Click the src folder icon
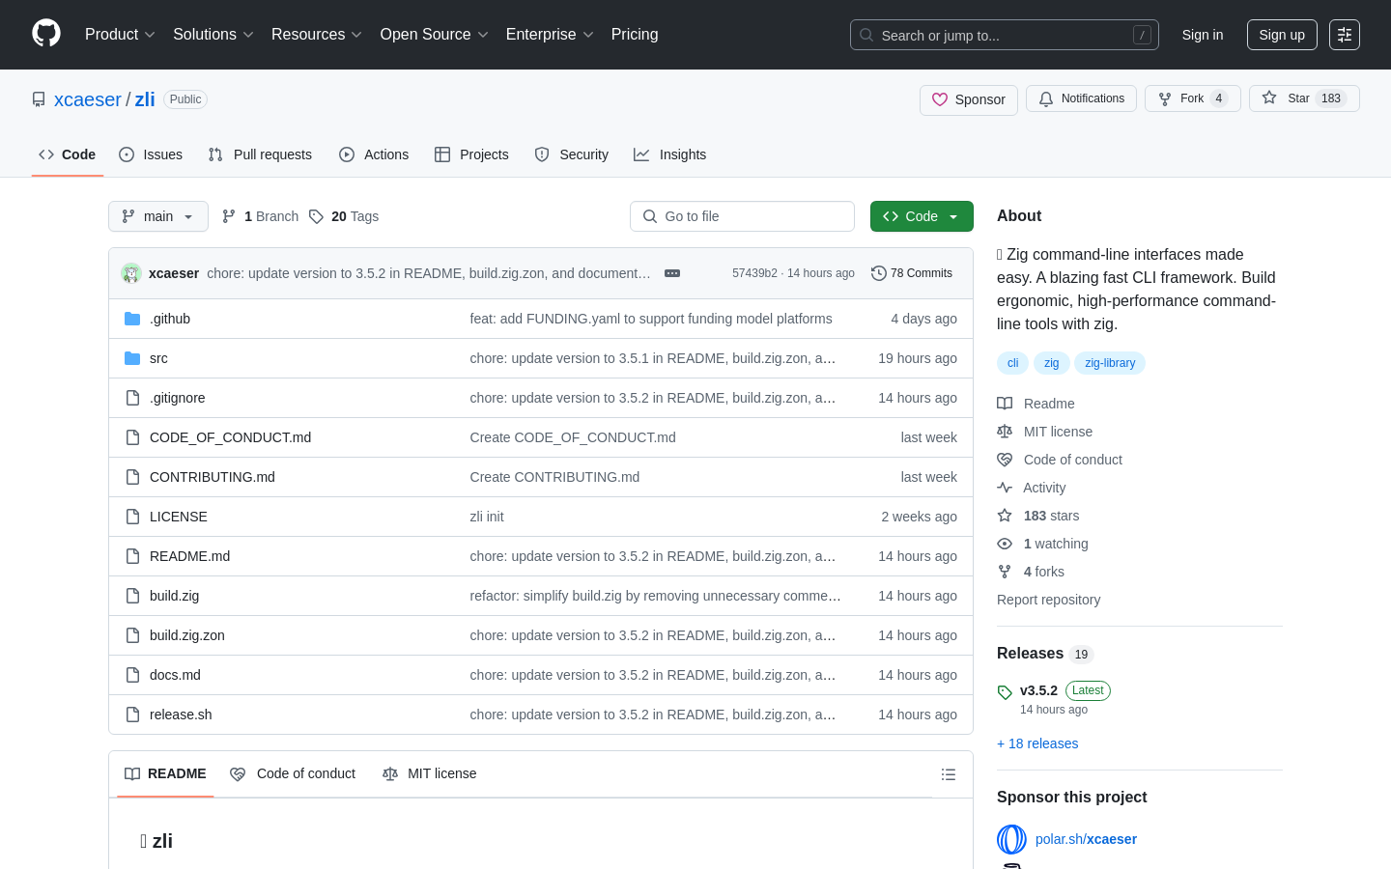Screen dimensions: 1391x869 click(x=132, y=358)
